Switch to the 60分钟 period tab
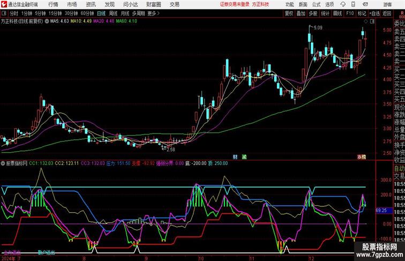Screen dimensions: 405x261 87,13
